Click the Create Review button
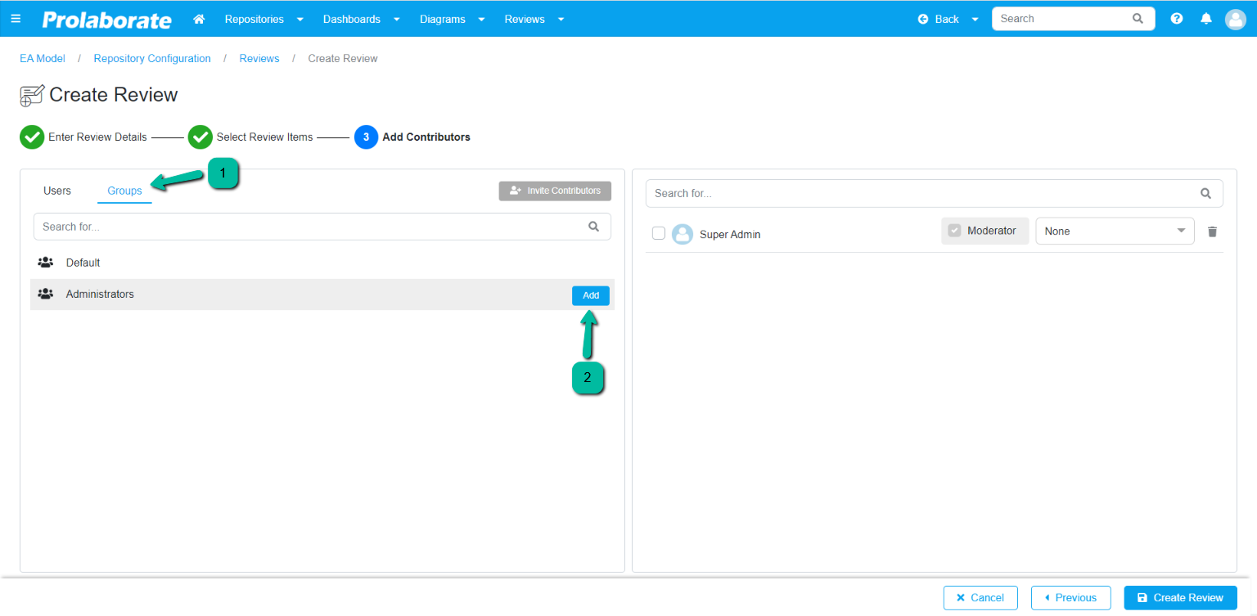This screenshot has width=1257, height=616. (1181, 598)
